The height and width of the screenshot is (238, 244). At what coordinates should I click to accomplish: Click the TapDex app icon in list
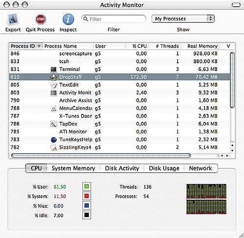tap(54, 124)
